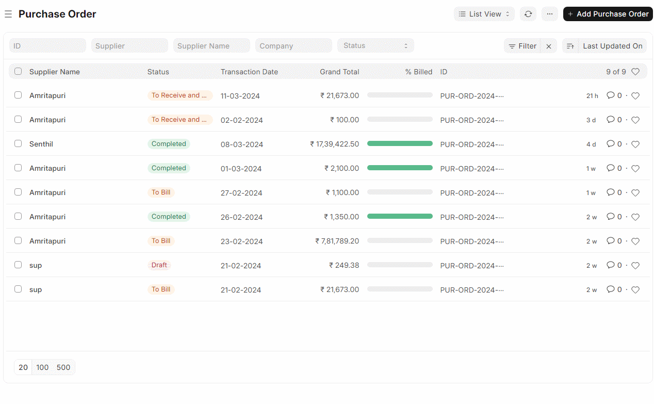The image size is (654, 404).
Task: Open the Last Updated On sort dropdown
Action: tap(612, 45)
